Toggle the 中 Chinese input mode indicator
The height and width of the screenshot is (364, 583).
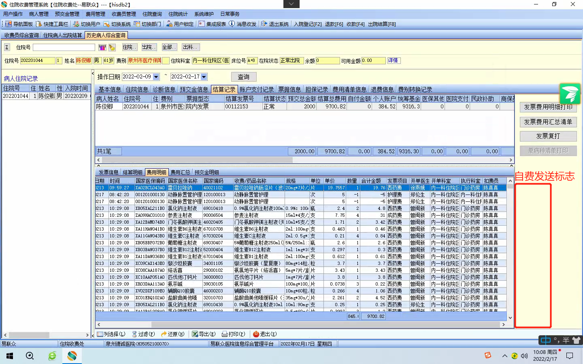click(x=546, y=340)
